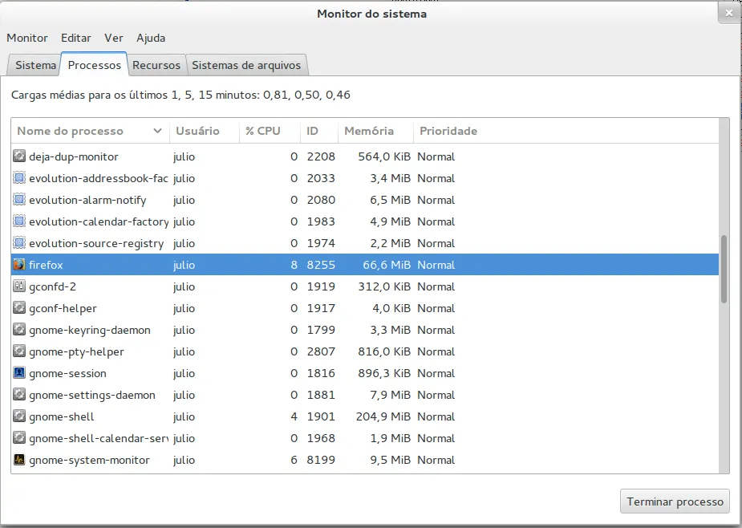Click the gnome-keyring-daemon process icon

(19, 330)
